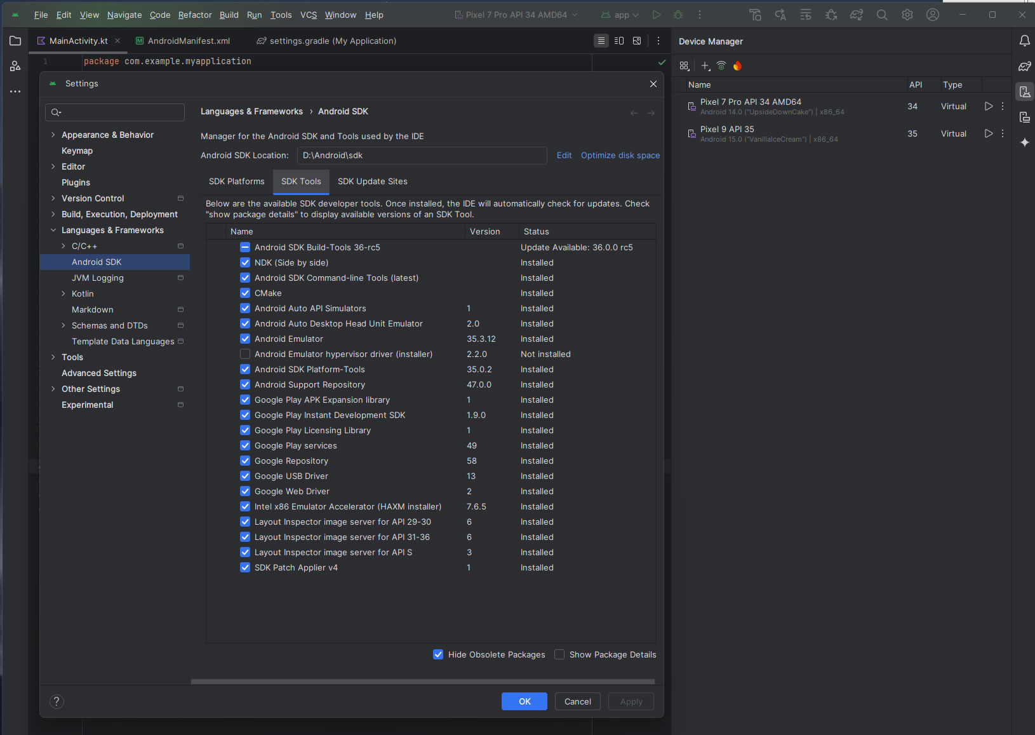Expand the Version Control settings node
Screen dimensions: 1035x735
pyautogui.click(x=53, y=198)
